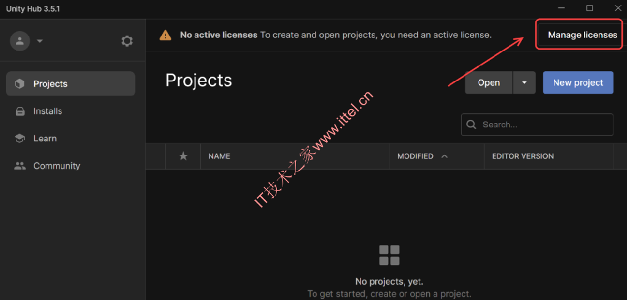
Task: Go to the Learn section
Action: [x=71, y=138]
